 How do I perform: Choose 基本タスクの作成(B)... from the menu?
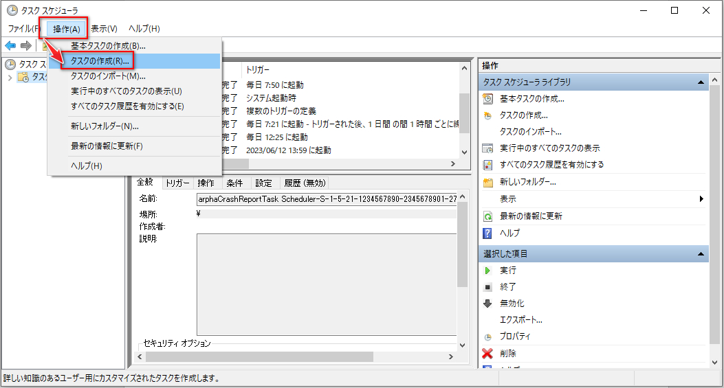134,46
